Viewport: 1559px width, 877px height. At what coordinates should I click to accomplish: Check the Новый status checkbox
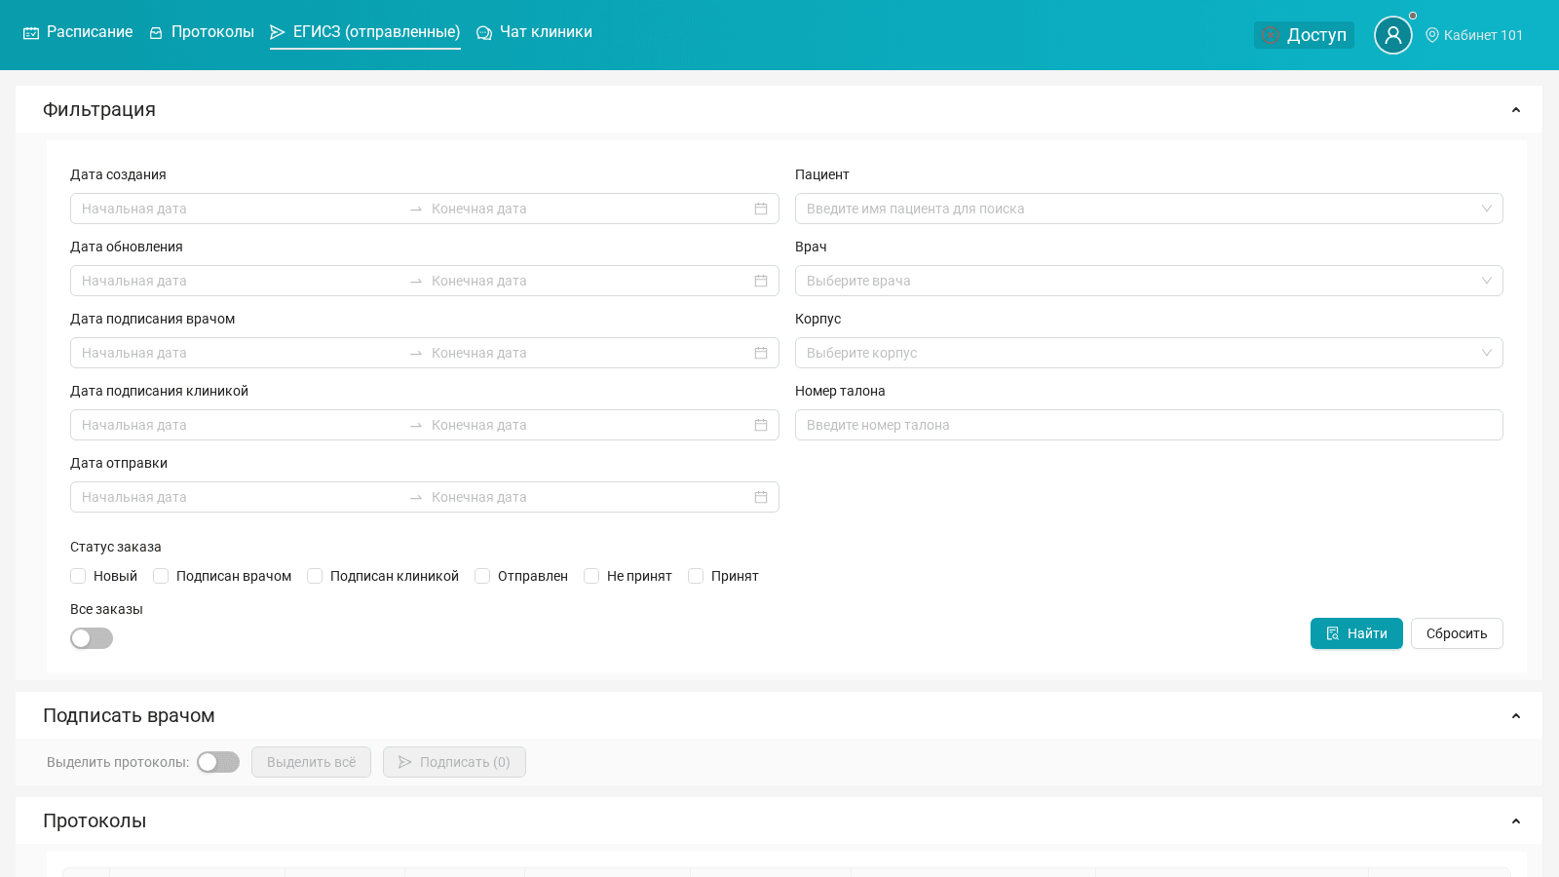tap(78, 576)
